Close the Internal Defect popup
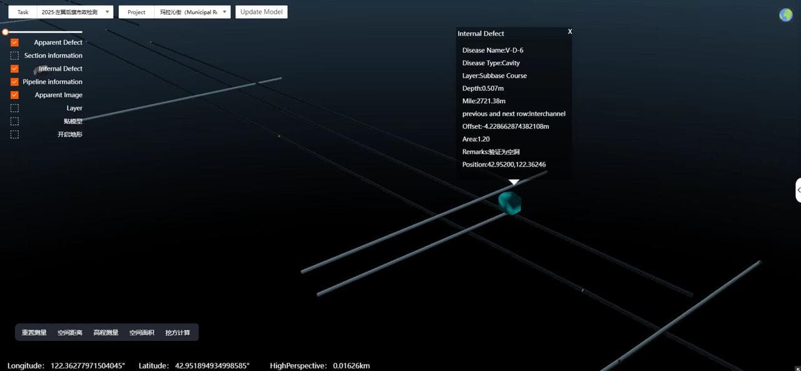The image size is (801, 371). (x=569, y=31)
